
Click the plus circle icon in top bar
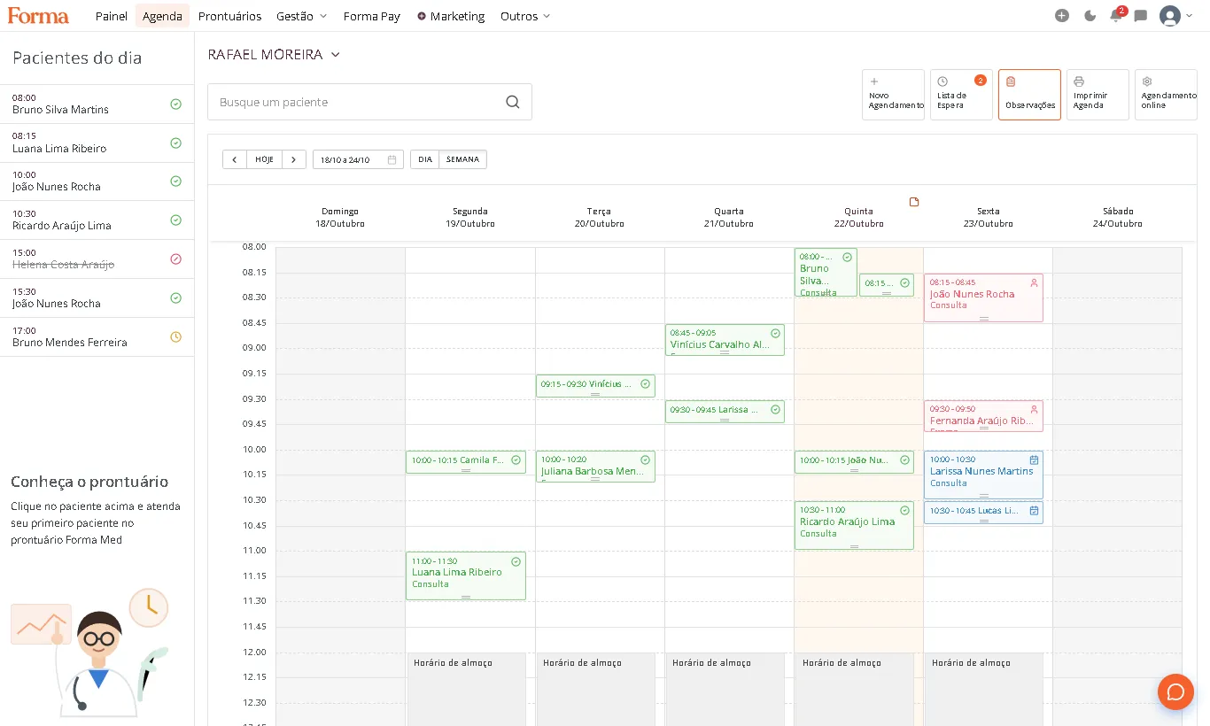(x=1062, y=16)
